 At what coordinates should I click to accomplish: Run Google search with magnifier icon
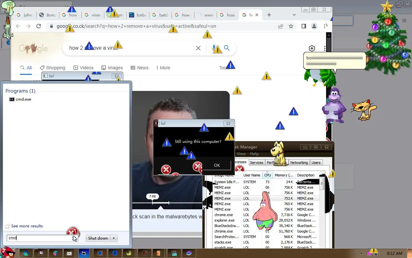227,48
